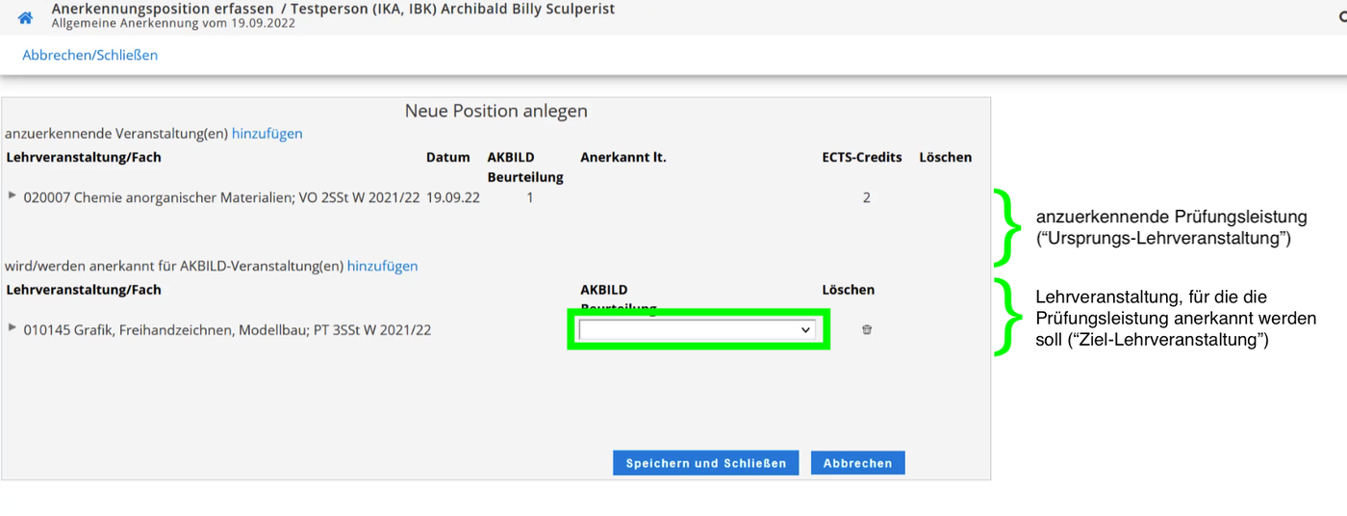Expand the Chemie anorganischer Materialien row
Screen dimensions: 1347x516
[13, 195]
